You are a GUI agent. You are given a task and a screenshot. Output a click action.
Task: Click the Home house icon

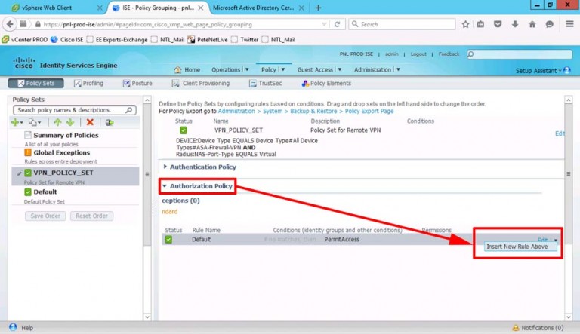click(x=177, y=69)
